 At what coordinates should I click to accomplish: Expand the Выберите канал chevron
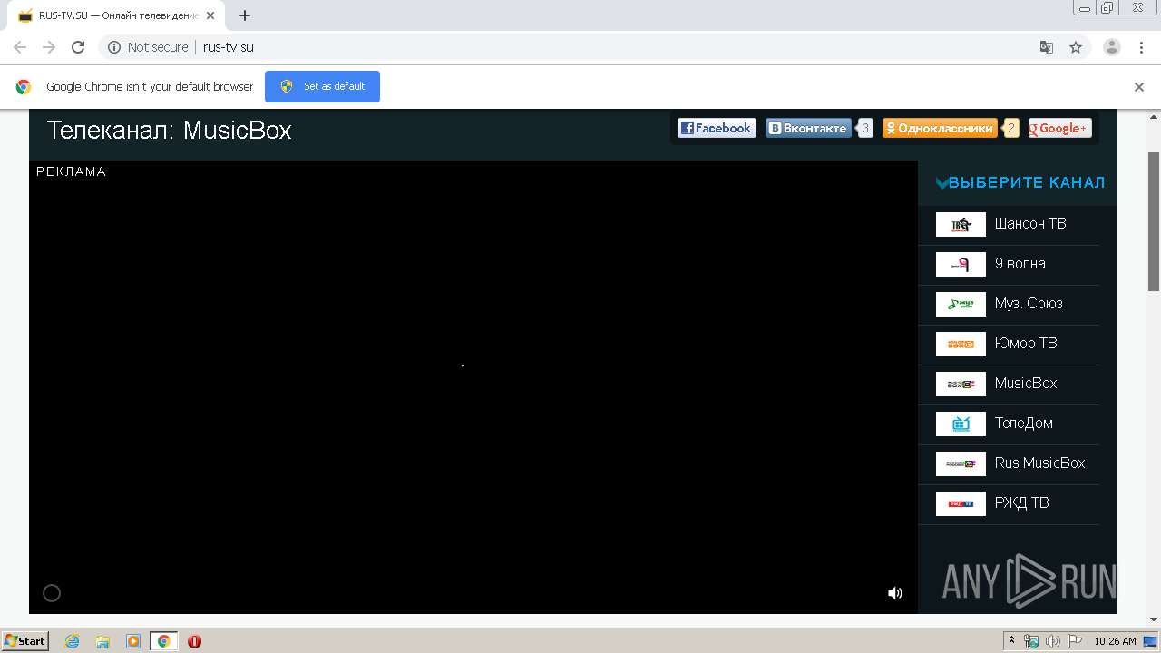(941, 183)
